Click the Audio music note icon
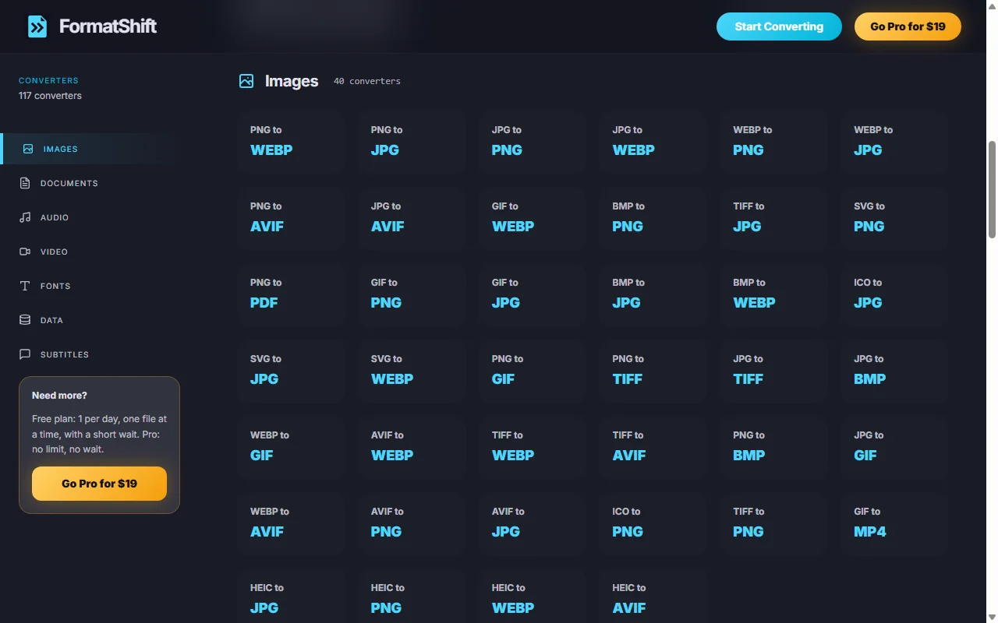 [25, 217]
